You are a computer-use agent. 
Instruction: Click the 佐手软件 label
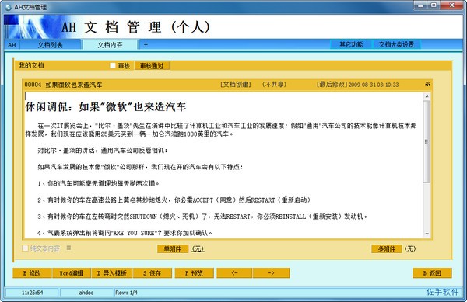[443, 292]
